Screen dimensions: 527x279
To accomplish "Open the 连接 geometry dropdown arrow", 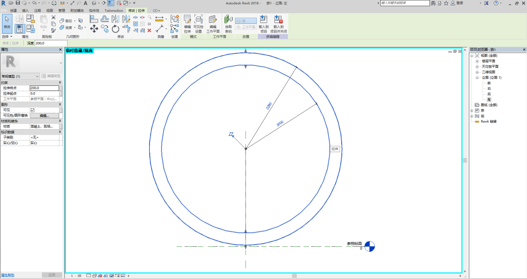I will click(75, 28).
